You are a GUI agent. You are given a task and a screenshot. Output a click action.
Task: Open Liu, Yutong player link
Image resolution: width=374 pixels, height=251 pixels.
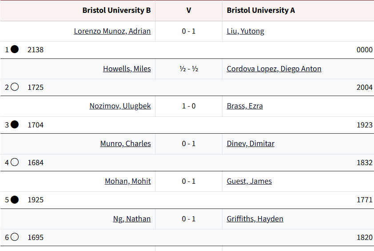245,31
